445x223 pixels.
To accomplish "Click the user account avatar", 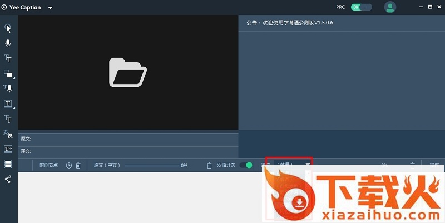I will [x=390, y=7].
